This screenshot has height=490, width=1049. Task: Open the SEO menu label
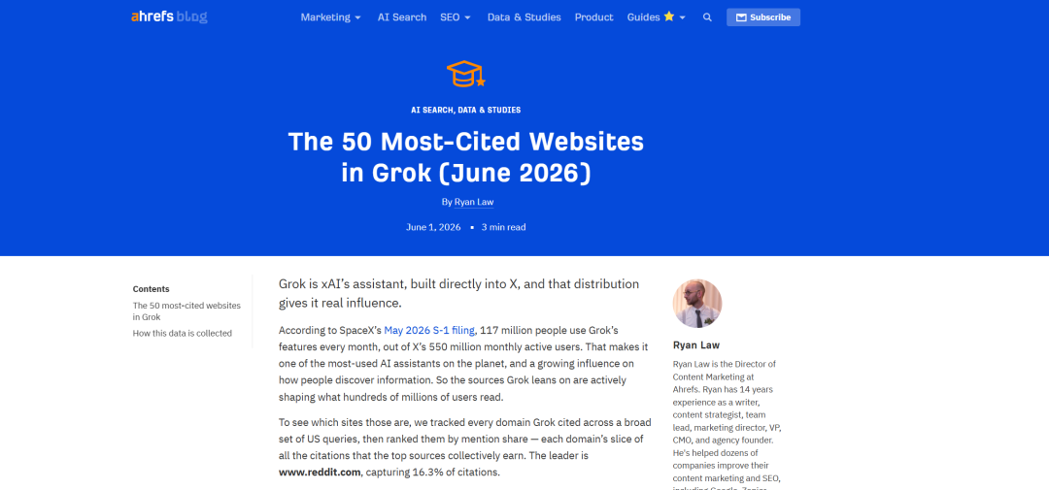(x=451, y=17)
